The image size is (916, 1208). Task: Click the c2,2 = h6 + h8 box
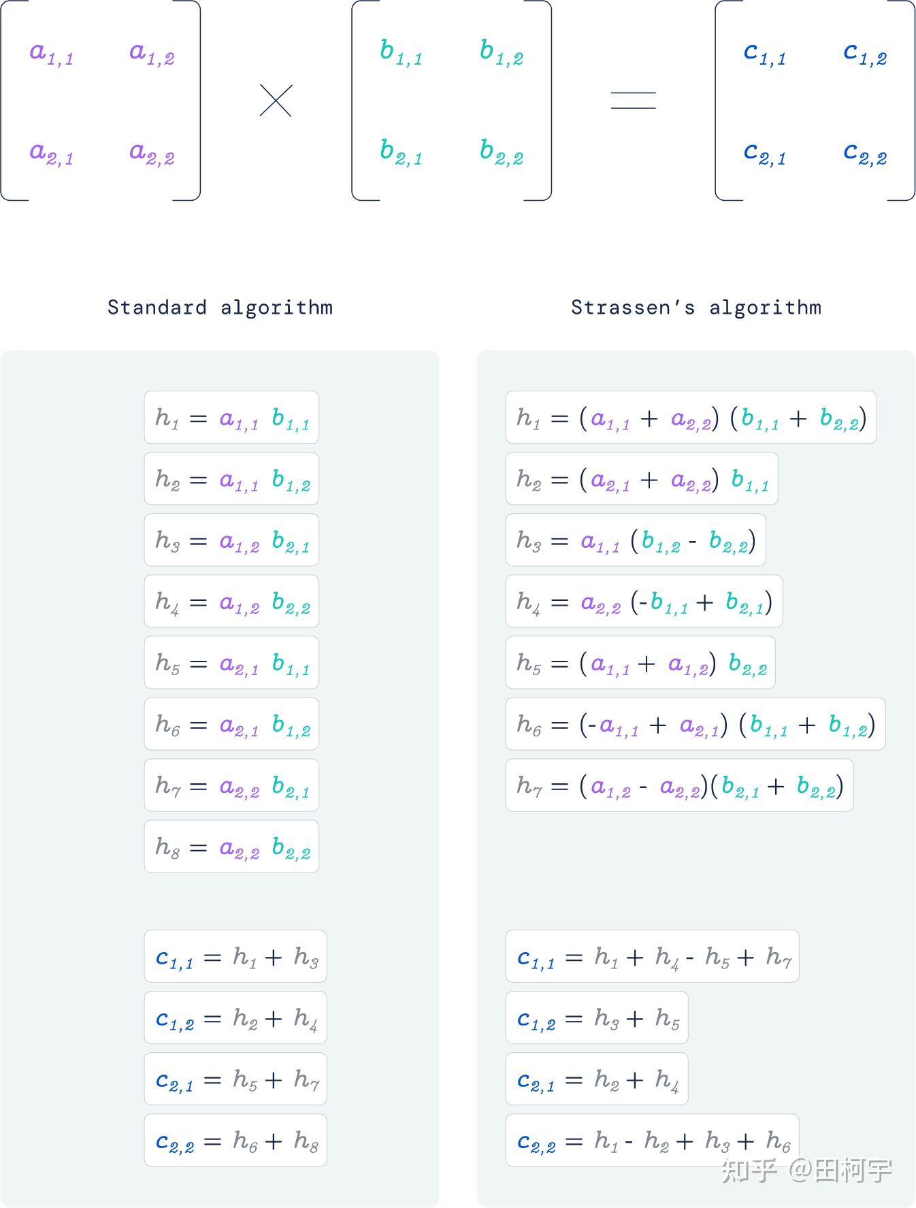tap(235, 1140)
